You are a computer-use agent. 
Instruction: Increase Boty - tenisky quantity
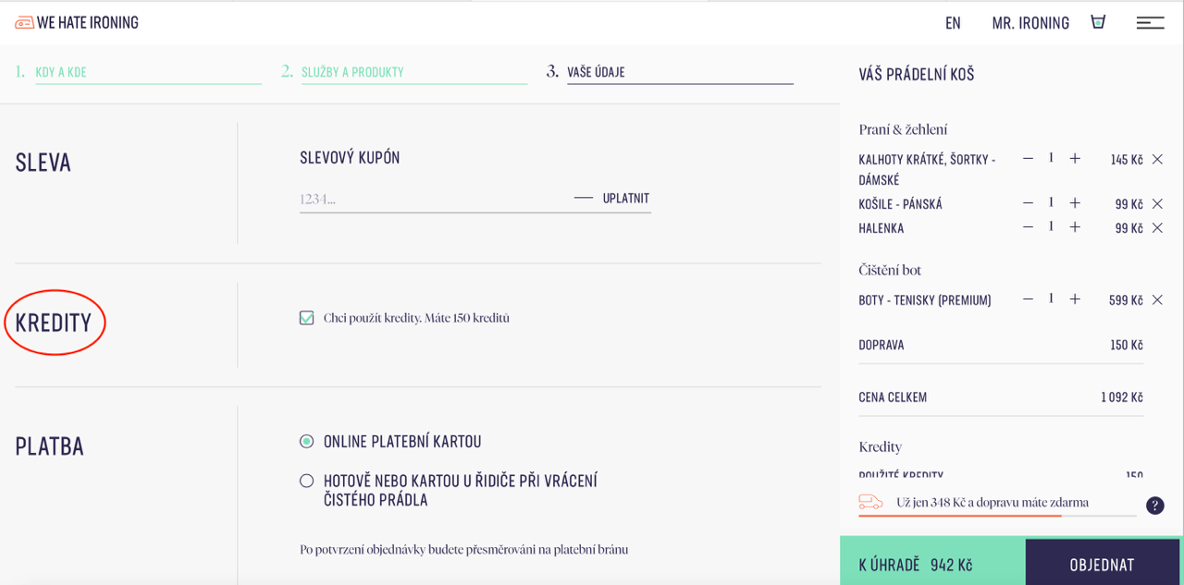[x=1075, y=299]
